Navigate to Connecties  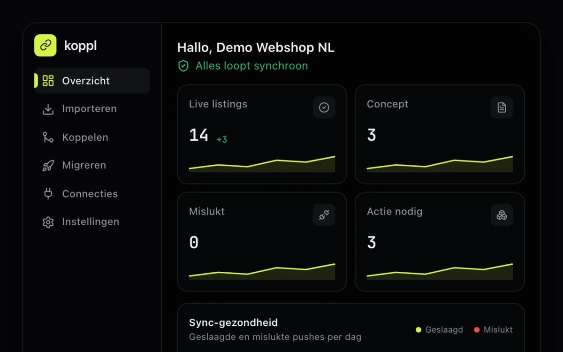(92, 194)
